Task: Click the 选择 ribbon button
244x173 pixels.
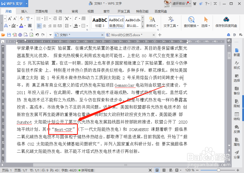Action: point(205,22)
